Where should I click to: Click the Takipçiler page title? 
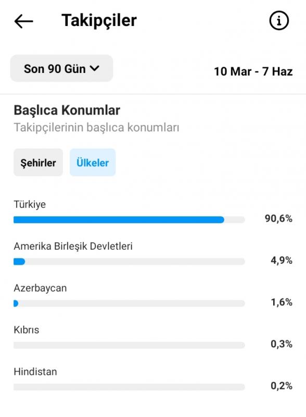(x=99, y=21)
